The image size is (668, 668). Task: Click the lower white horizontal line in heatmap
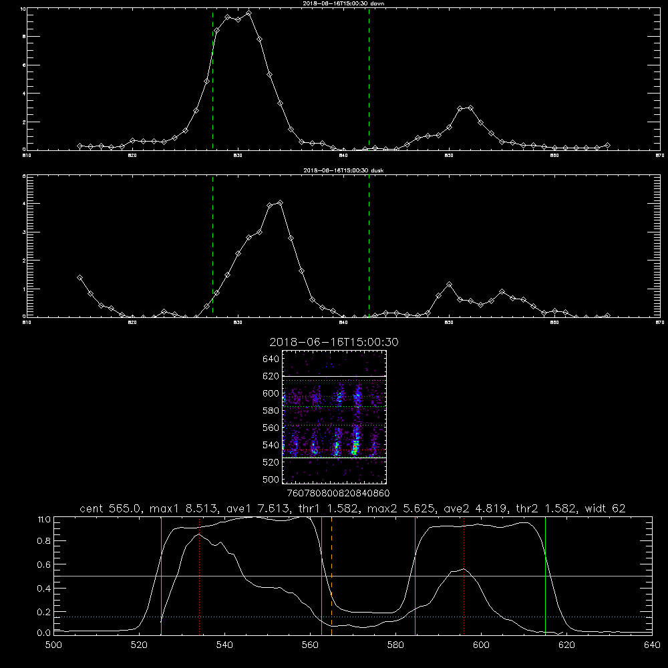click(335, 458)
